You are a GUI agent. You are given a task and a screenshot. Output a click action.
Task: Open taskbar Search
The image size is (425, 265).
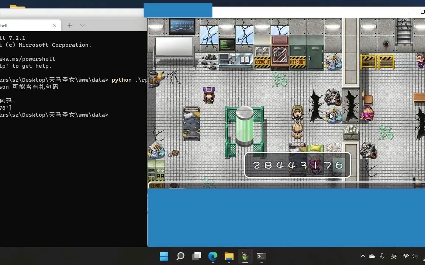(x=180, y=256)
